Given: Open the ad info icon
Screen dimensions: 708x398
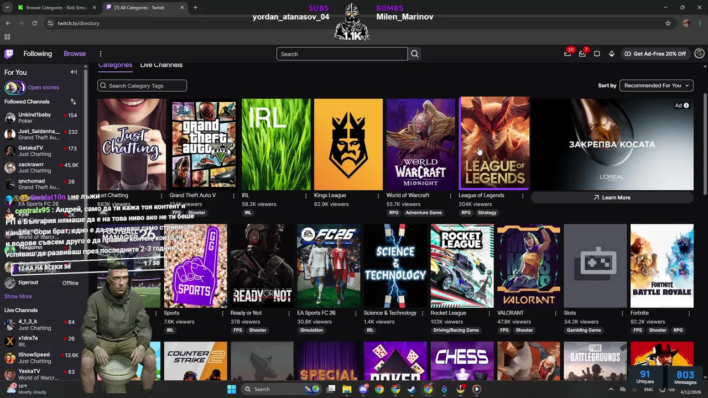Looking at the screenshot, I should tap(686, 106).
